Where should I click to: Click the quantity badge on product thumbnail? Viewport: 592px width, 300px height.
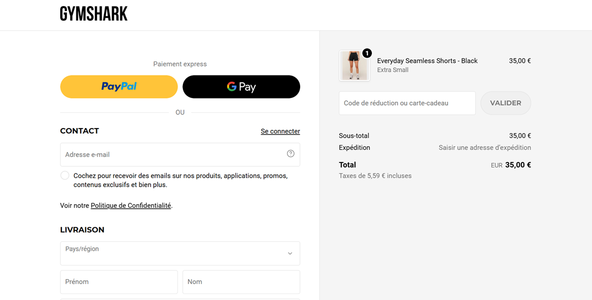pyautogui.click(x=367, y=53)
